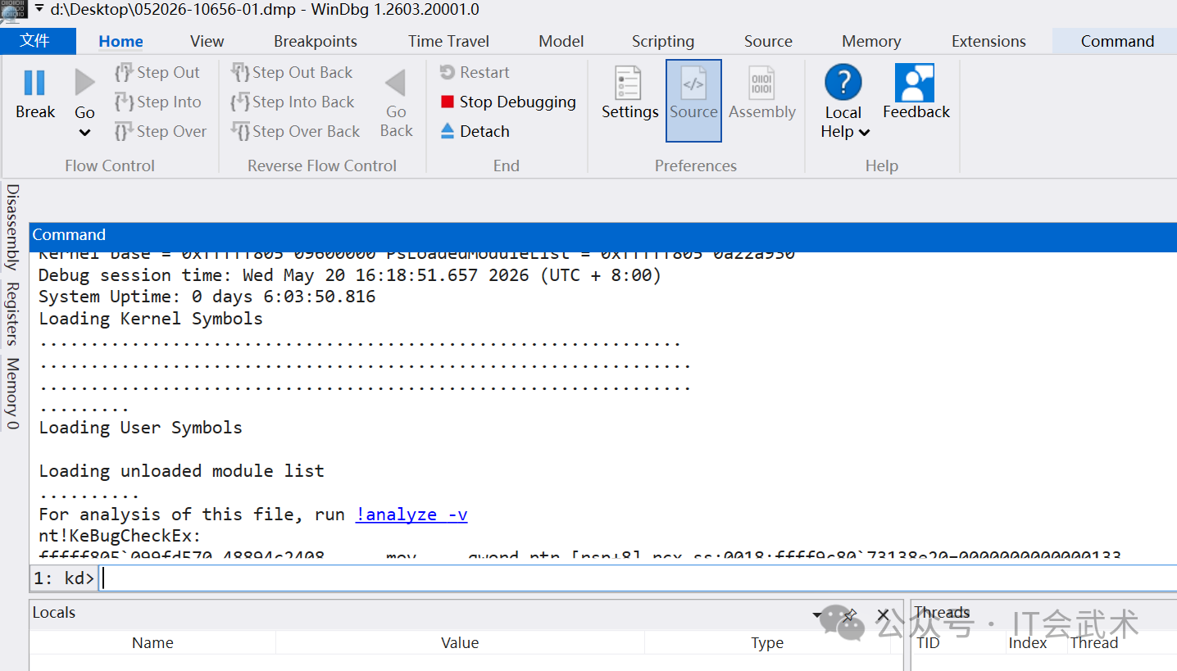Click the 'Loading Kernel Symbols' line
This screenshot has width=1177, height=671.
click(x=151, y=319)
